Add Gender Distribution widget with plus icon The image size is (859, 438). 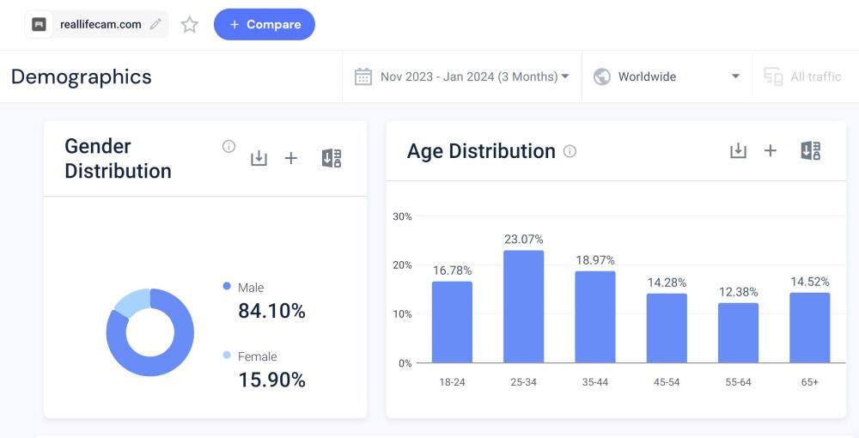coord(291,158)
